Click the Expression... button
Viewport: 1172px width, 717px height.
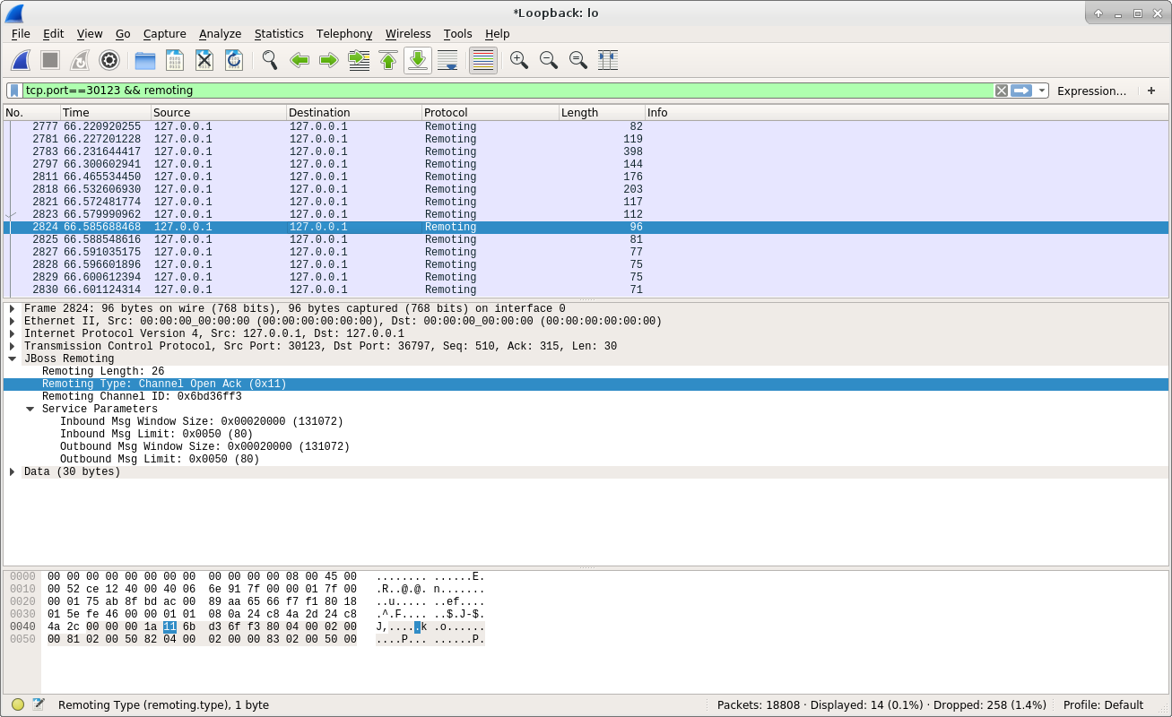1091,91
